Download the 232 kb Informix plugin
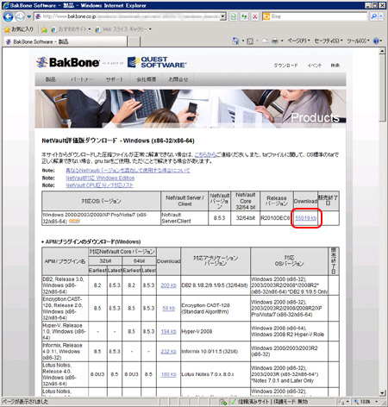 168,351
